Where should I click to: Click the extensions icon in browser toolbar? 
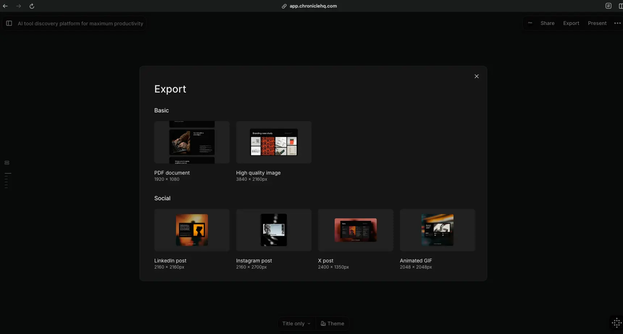[x=609, y=6]
